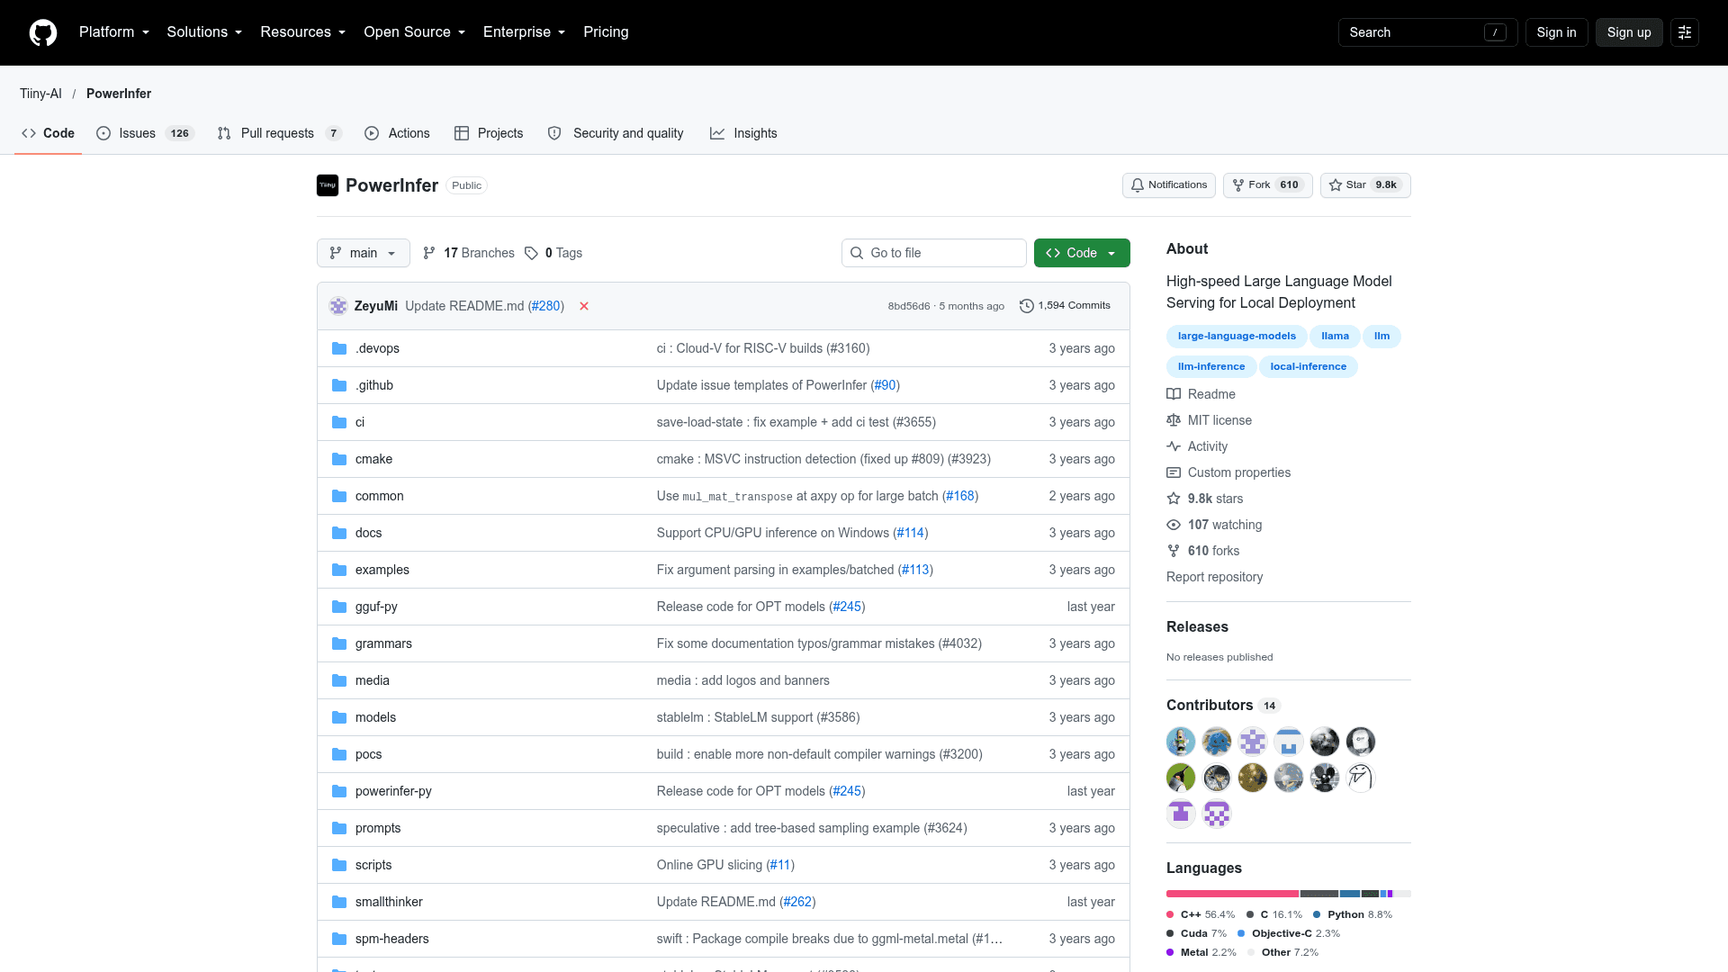This screenshot has width=1728, height=972.
Task: Focus the Go to file field
Action: (934, 253)
